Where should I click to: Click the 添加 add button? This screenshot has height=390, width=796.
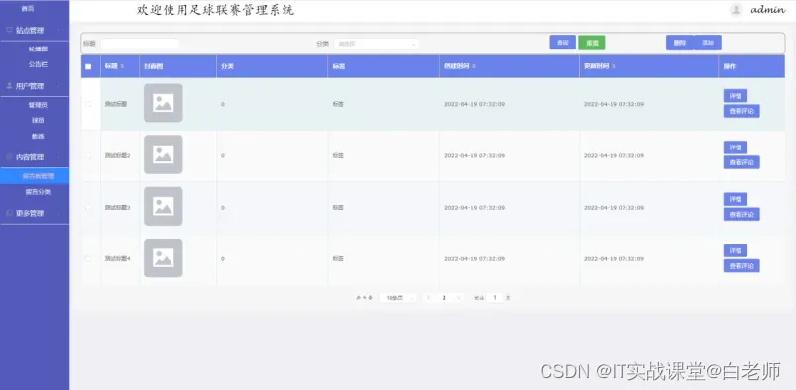pos(708,43)
